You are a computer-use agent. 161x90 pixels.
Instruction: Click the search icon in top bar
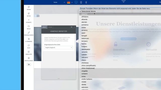coord(160,2)
